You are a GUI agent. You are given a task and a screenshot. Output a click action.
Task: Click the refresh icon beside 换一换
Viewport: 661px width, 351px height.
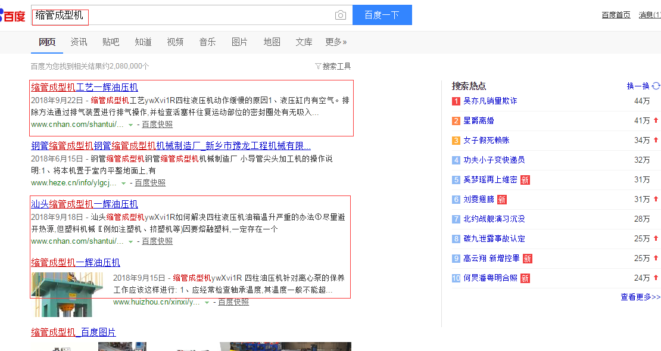[656, 86]
